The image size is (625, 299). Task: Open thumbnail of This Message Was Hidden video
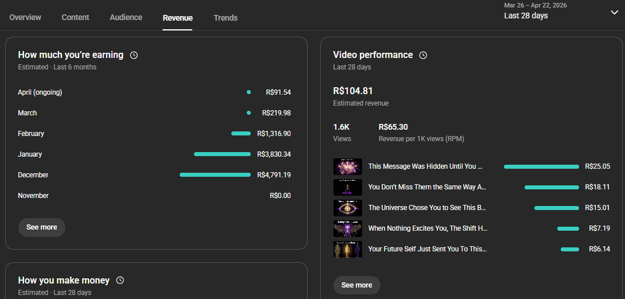pos(348,166)
